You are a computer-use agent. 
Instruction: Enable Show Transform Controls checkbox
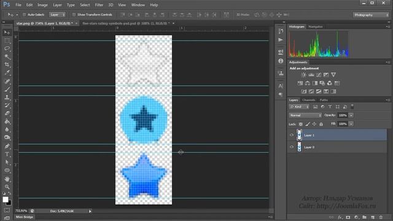click(74, 15)
